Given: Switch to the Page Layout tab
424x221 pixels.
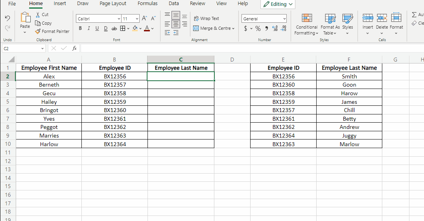Looking at the screenshot, I should coord(113,4).
